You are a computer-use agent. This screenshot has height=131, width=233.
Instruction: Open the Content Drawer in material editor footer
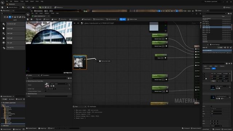(x=31, y=128)
